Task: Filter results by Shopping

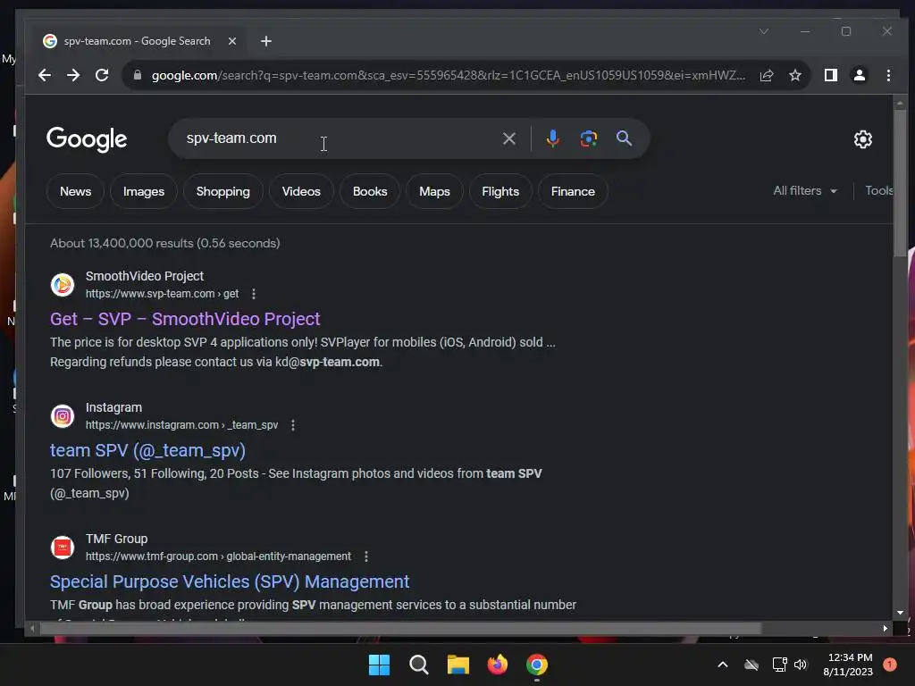Action: click(x=222, y=191)
